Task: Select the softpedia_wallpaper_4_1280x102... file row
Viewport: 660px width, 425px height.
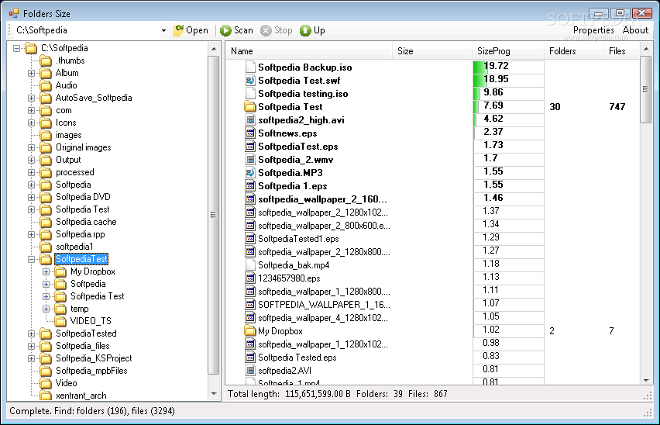Action: [x=433, y=318]
